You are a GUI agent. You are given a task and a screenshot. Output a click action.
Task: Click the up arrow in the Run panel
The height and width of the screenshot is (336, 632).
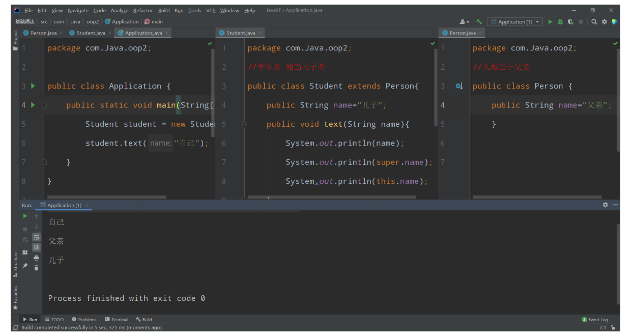pos(36,216)
